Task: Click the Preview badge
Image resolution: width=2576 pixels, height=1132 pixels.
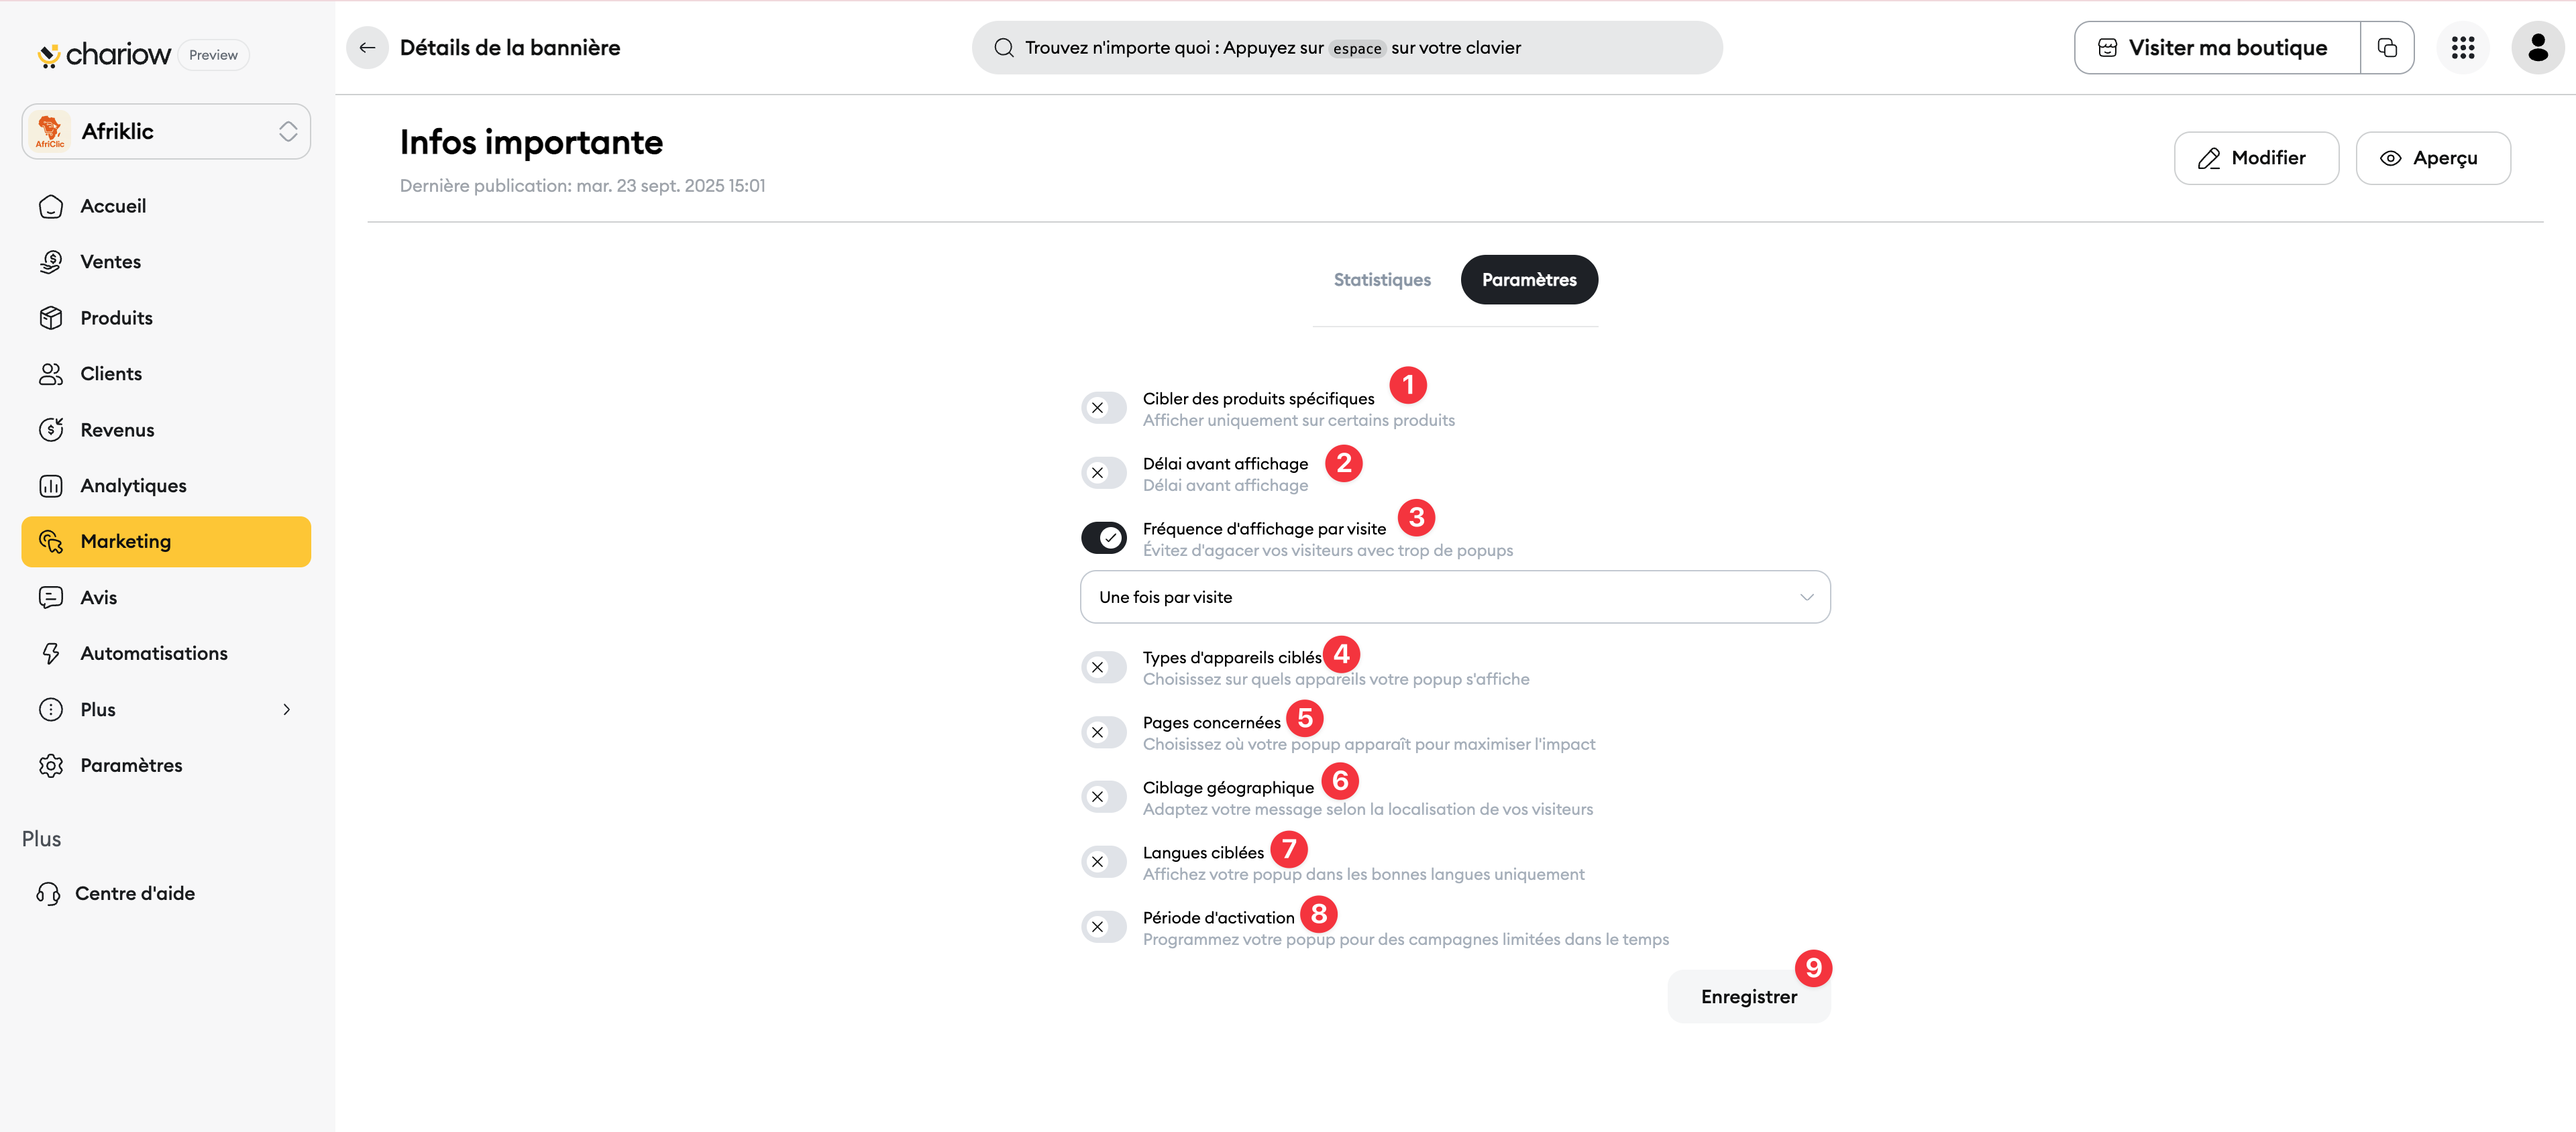Action: [x=213, y=55]
